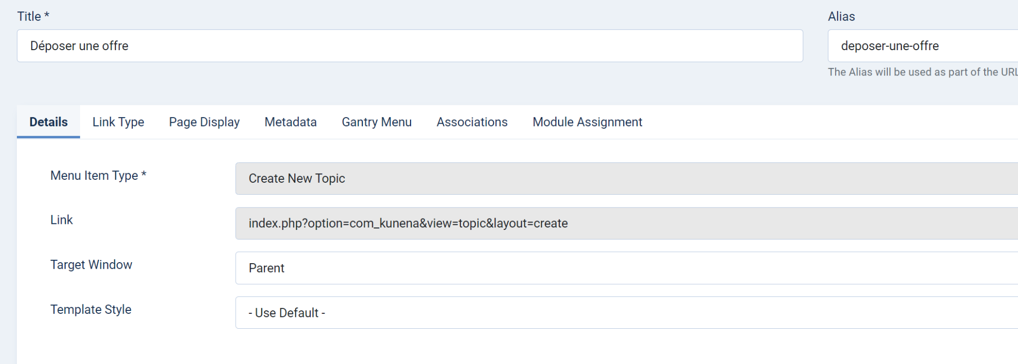This screenshot has width=1018, height=364.
Task: Open the Module Assignment tab
Action: coord(587,122)
